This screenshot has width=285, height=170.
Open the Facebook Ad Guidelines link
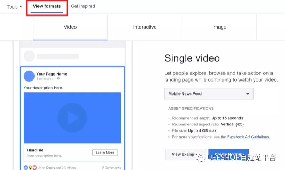pos(248,137)
